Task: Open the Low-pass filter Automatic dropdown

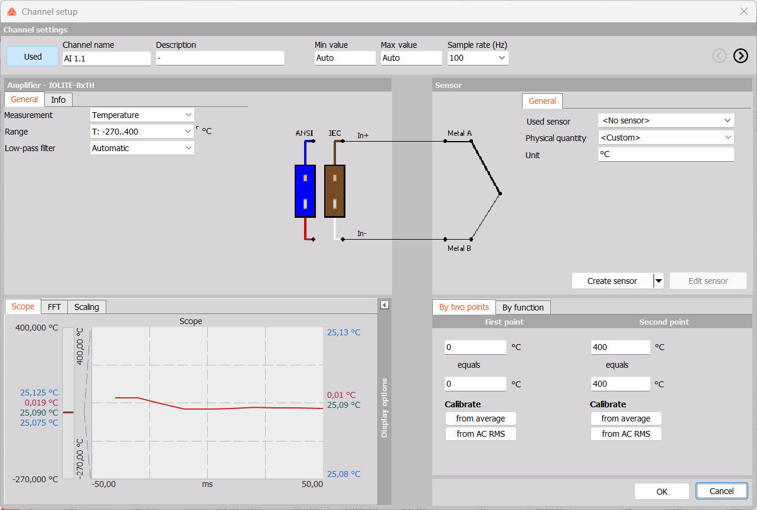Action: coord(142,148)
